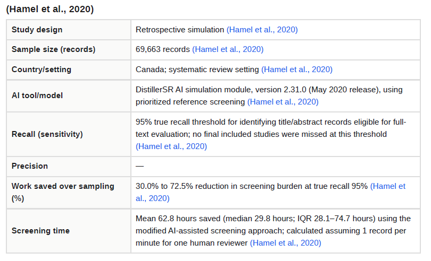Click the 'Country/setting' row label

click(x=41, y=69)
